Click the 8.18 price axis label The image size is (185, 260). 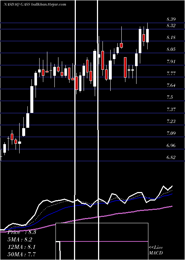click(171, 37)
